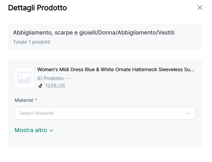
Task: Click the Women's Midi Dress product title
Action: pos(113,70)
